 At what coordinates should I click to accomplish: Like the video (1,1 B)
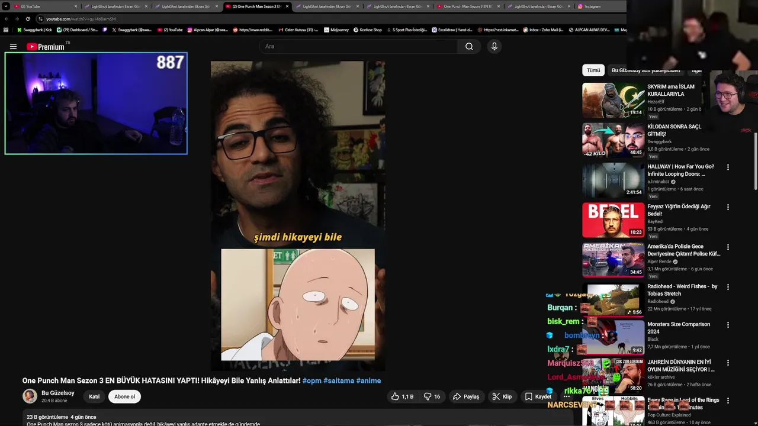coord(403,396)
